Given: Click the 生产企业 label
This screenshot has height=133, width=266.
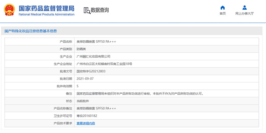Looking at the screenshot, I should [66, 57].
